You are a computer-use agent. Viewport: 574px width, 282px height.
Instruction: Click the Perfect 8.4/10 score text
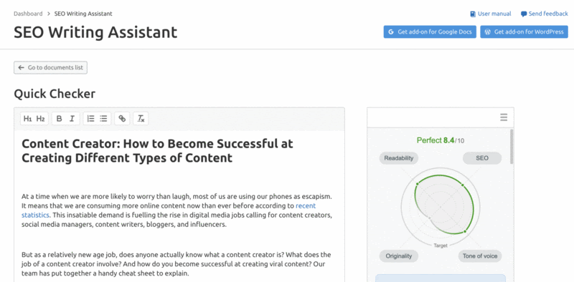point(441,140)
